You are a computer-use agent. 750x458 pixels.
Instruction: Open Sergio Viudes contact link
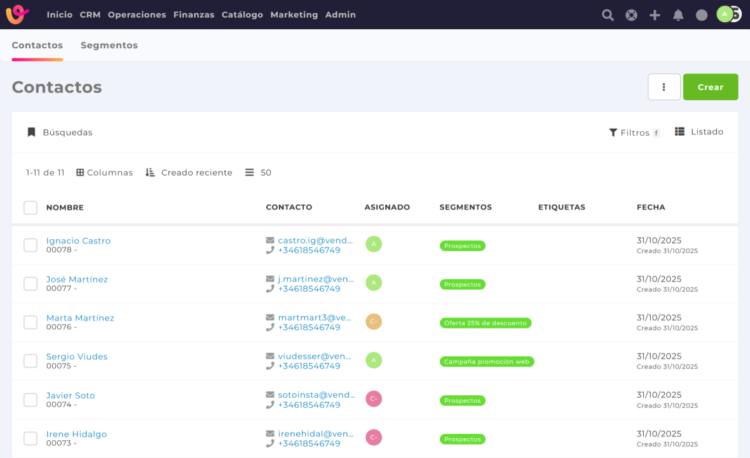tap(77, 357)
